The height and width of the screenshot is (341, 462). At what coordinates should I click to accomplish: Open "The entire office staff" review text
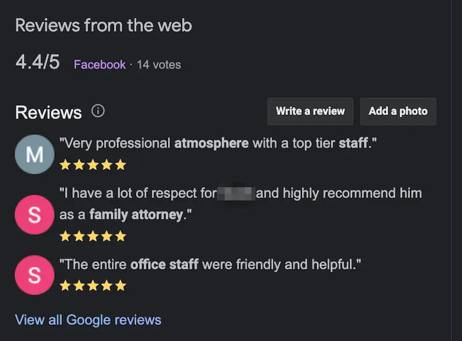pyautogui.click(x=210, y=265)
